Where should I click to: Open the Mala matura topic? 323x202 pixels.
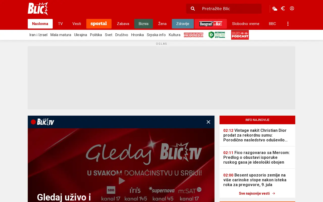pyautogui.click(x=61, y=35)
